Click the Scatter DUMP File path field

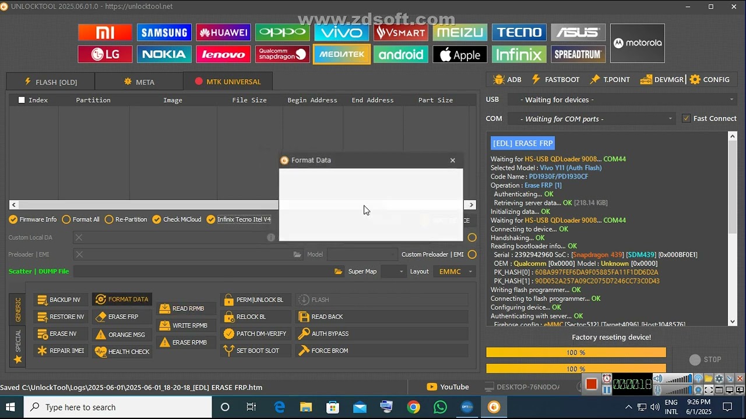point(203,271)
